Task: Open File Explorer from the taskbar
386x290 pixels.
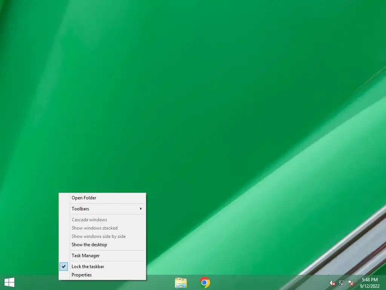Action: [181, 282]
